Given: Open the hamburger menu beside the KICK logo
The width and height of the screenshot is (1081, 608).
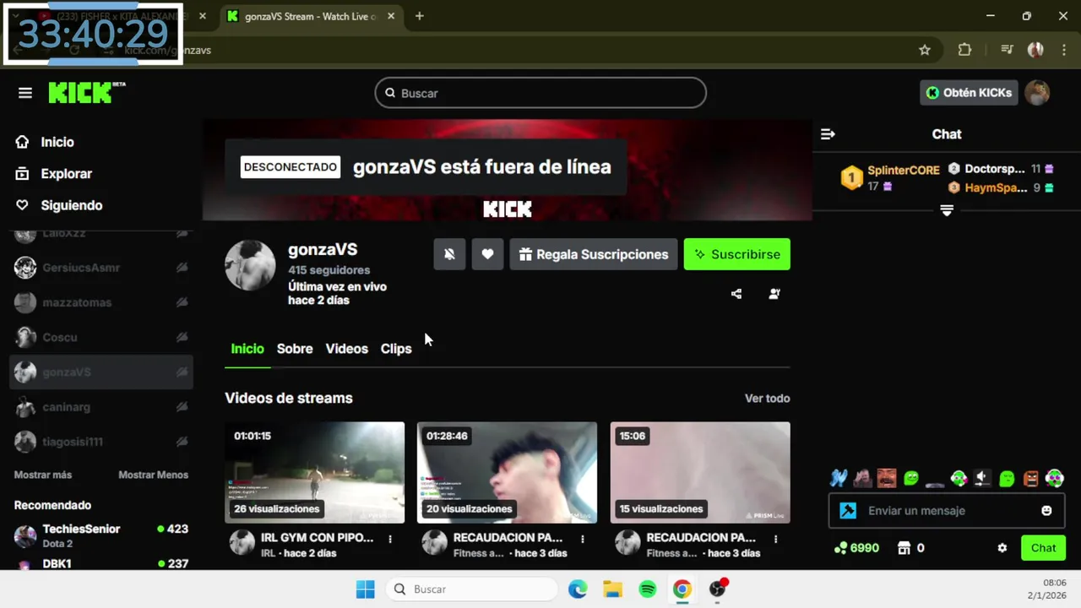Looking at the screenshot, I should pos(25,93).
